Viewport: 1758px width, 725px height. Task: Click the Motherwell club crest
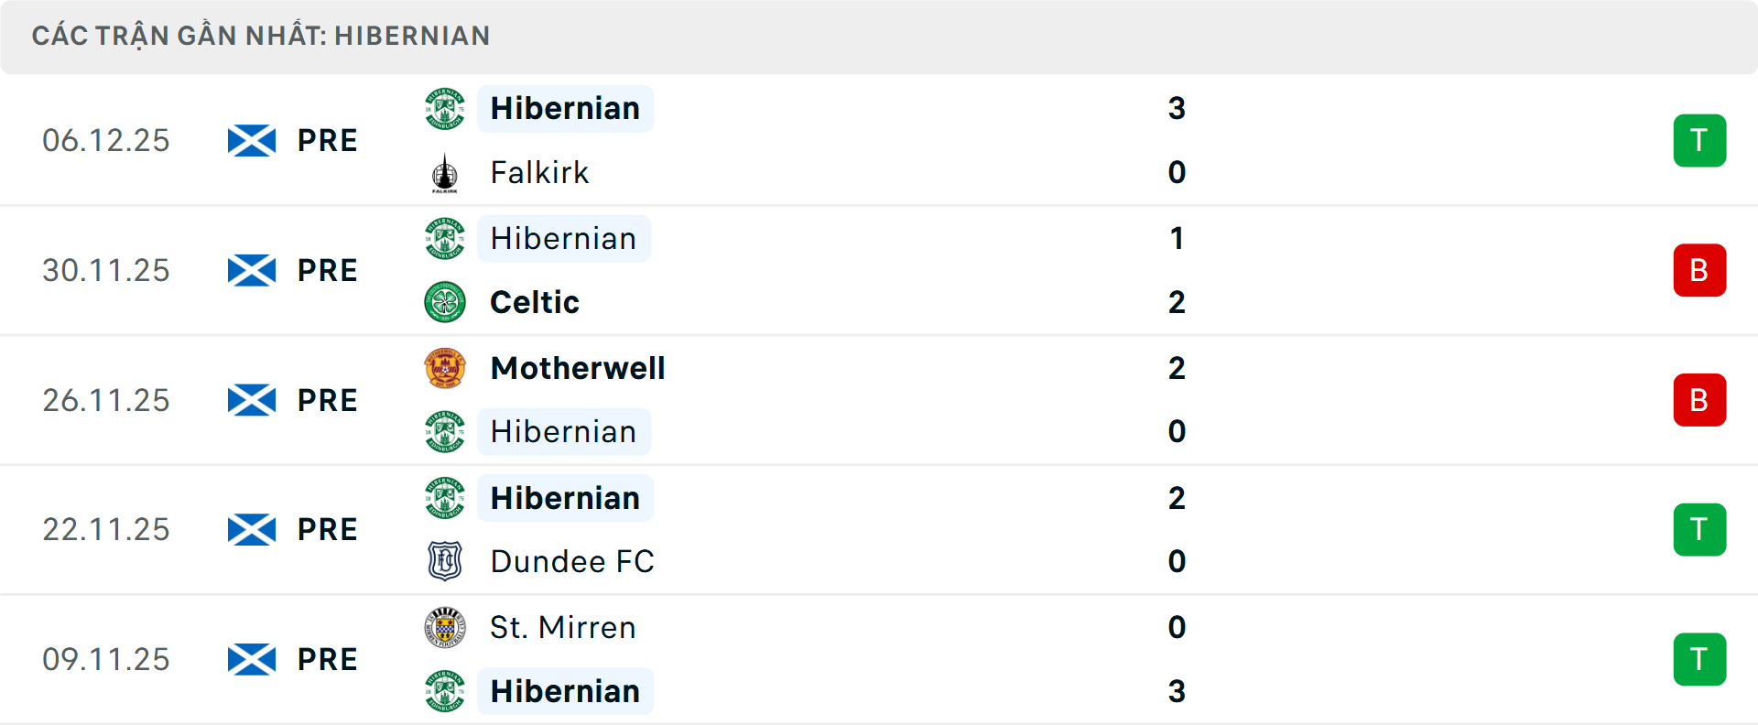coord(445,368)
